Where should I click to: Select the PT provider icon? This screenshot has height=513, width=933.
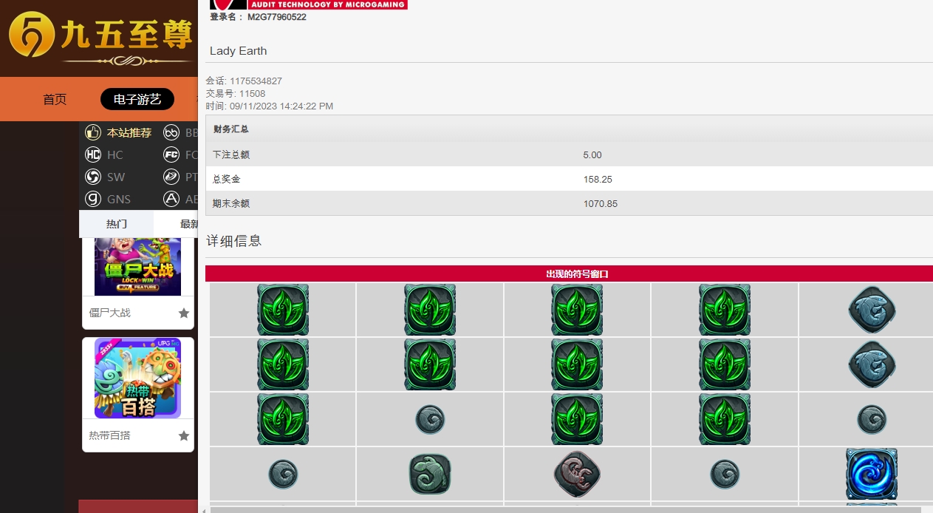pyautogui.click(x=171, y=177)
